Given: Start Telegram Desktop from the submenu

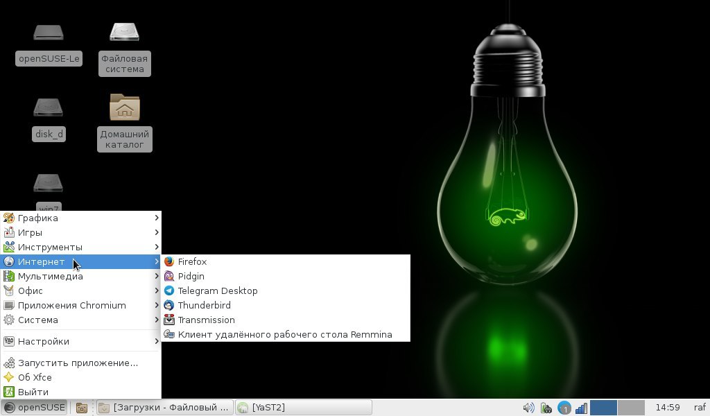Looking at the screenshot, I should (286, 291).
